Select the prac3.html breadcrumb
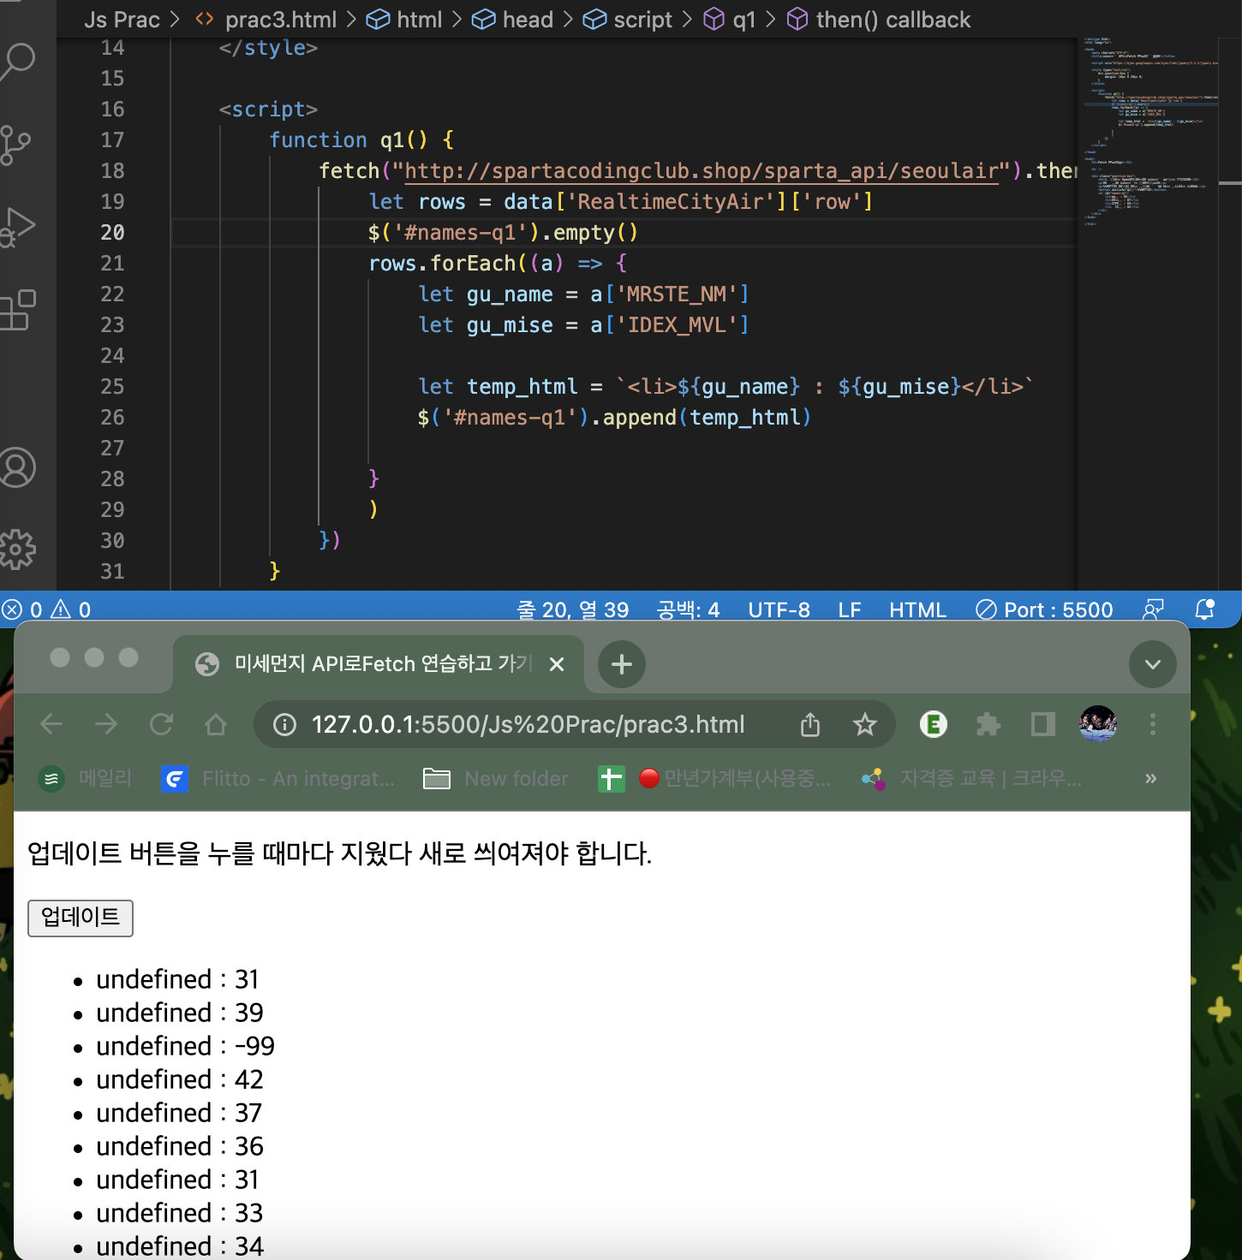The image size is (1242, 1260). click(x=267, y=20)
